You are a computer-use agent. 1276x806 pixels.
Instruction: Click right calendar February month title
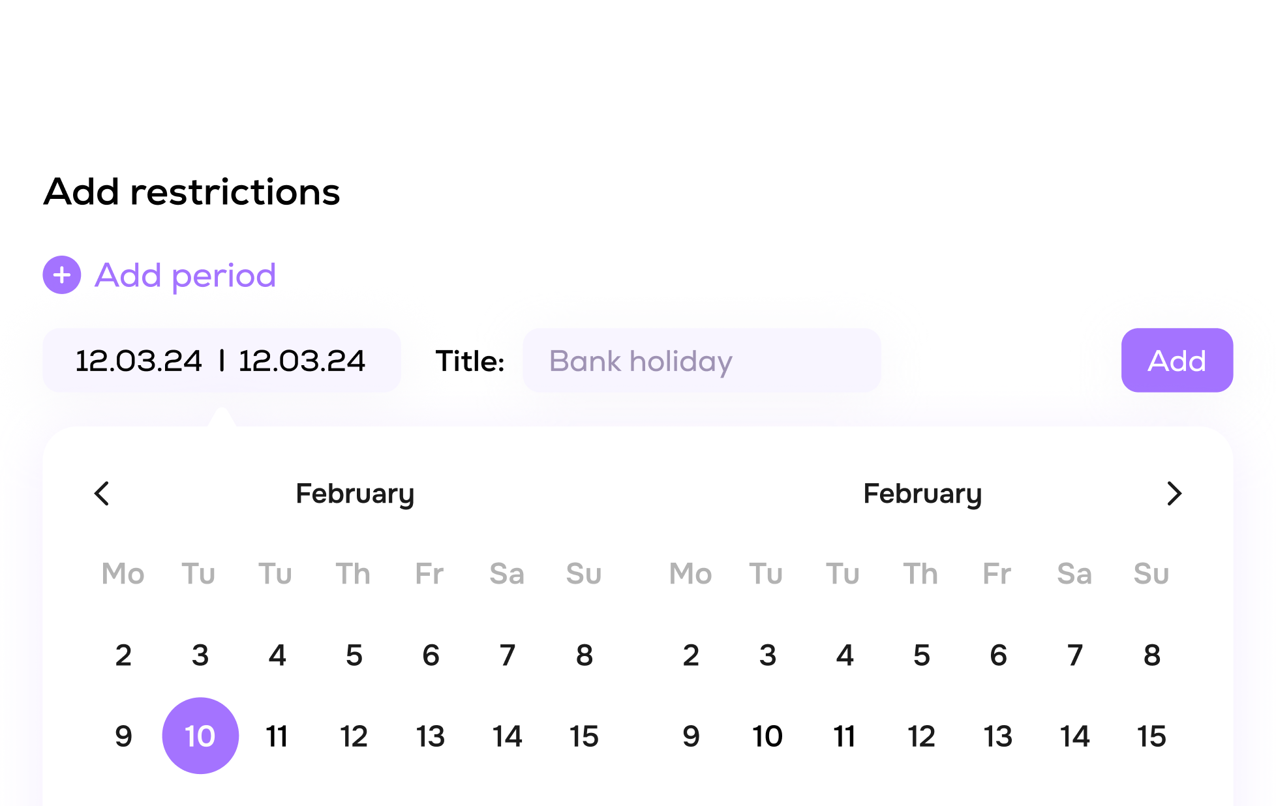(922, 494)
